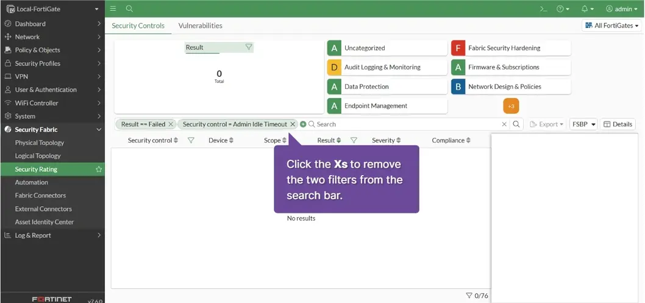Click the Fortinet logo in sidebar footer

52,299
